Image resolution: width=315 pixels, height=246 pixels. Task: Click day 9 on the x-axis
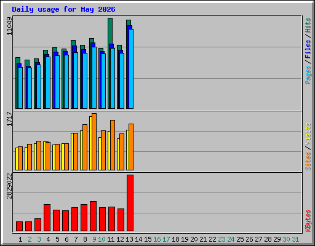[94, 239]
